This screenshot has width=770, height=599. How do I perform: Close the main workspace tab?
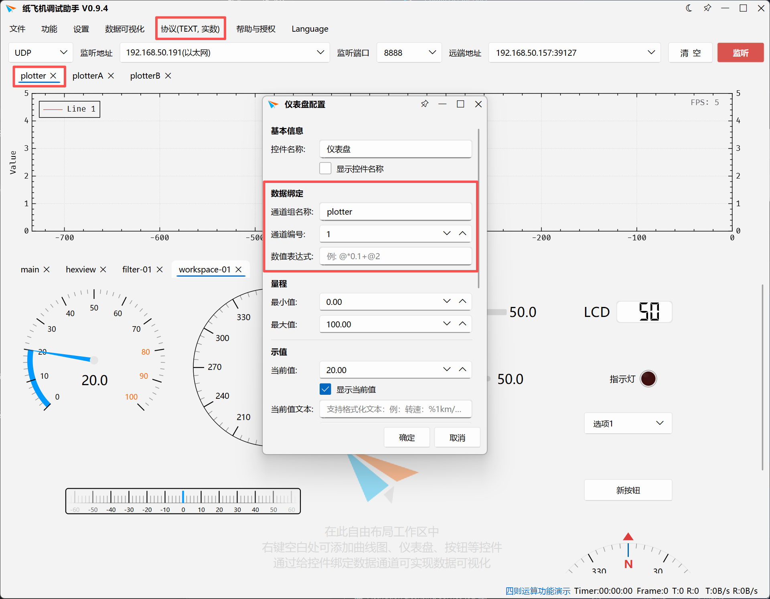tap(47, 269)
